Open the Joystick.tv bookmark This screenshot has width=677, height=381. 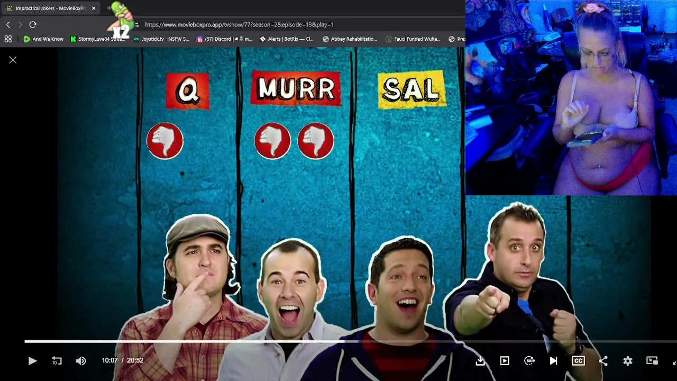click(161, 39)
